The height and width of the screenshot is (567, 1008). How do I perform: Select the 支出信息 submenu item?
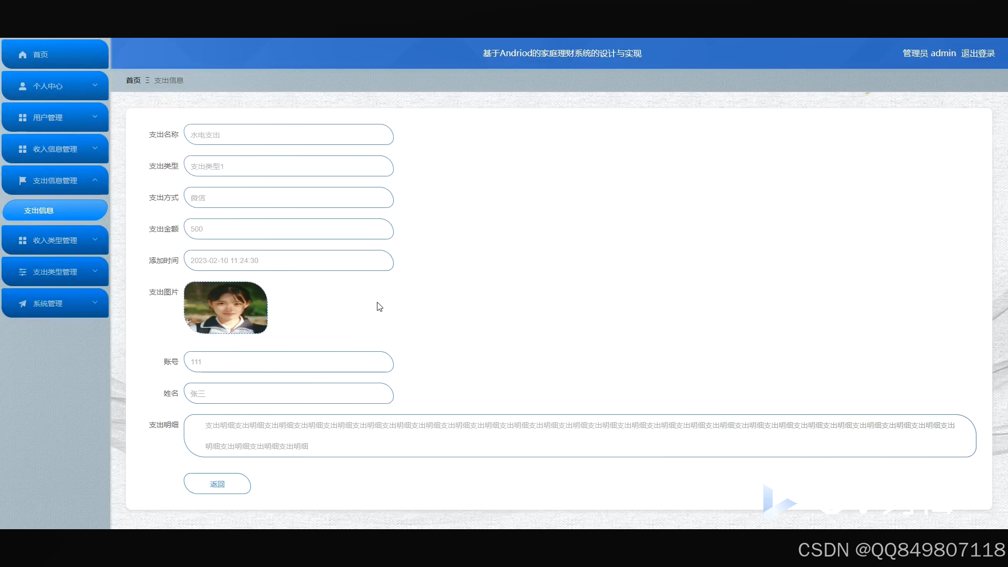(55, 211)
